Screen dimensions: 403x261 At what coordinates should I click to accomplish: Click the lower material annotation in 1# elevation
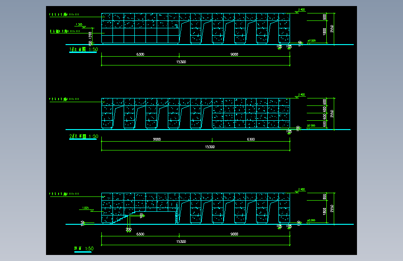pyautogui.click(x=65, y=31)
